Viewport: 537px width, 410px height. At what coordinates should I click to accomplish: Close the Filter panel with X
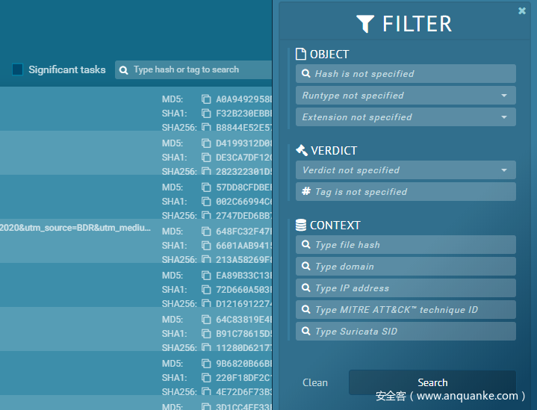tap(521, 11)
